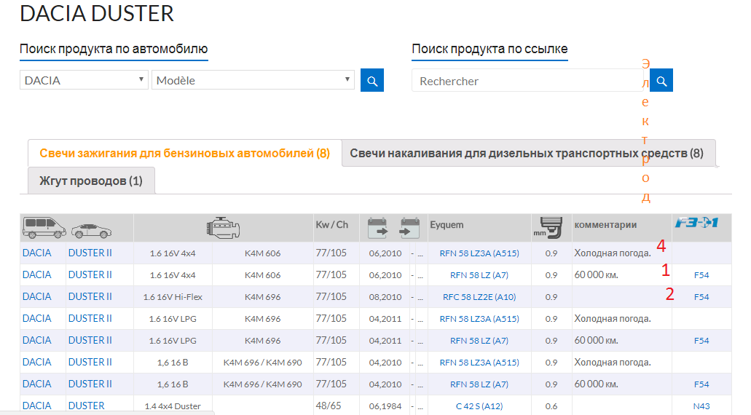Click the vehicle search magnifier button
The width and height of the screenshot is (751, 415).
(x=371, y=80)
